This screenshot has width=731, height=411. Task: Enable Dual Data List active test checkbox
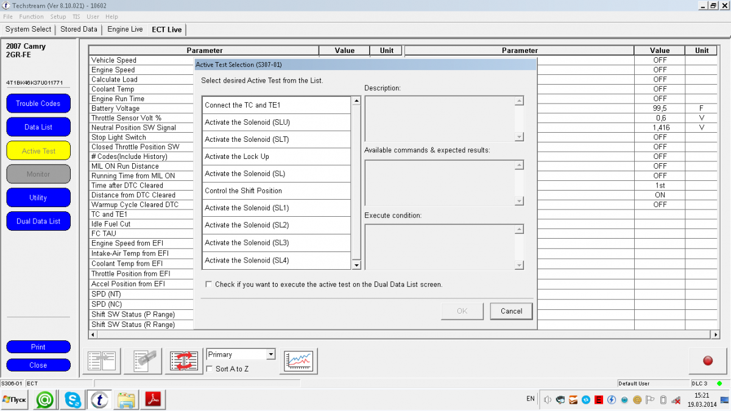[x=209, y=284]
